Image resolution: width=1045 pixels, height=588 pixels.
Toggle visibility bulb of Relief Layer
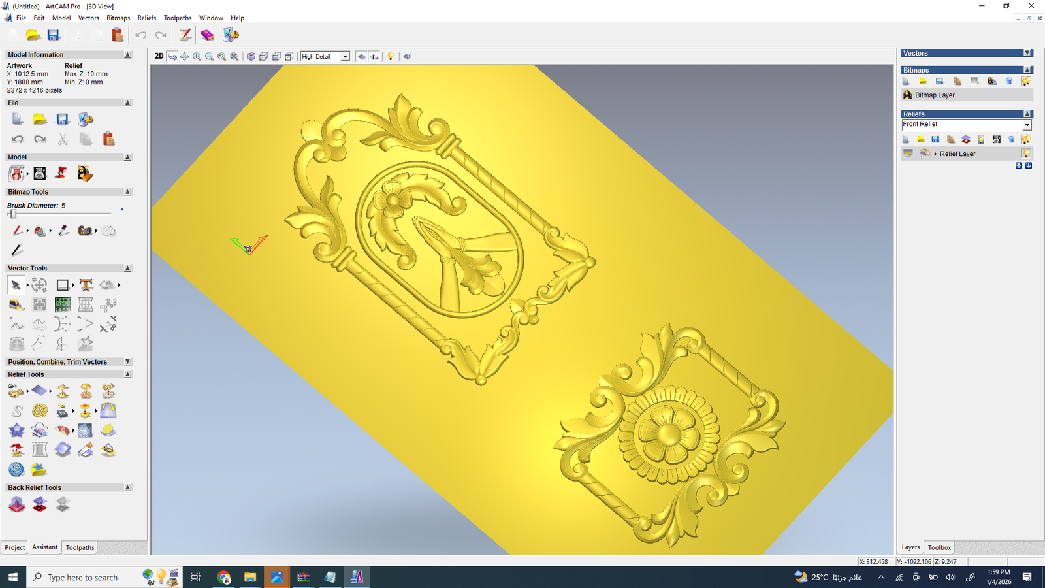[x=1026, y=154]
